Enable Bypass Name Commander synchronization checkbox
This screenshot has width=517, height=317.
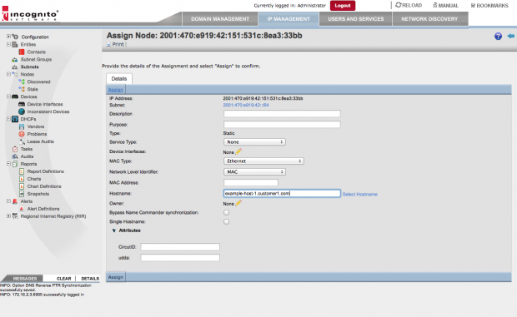226,212
